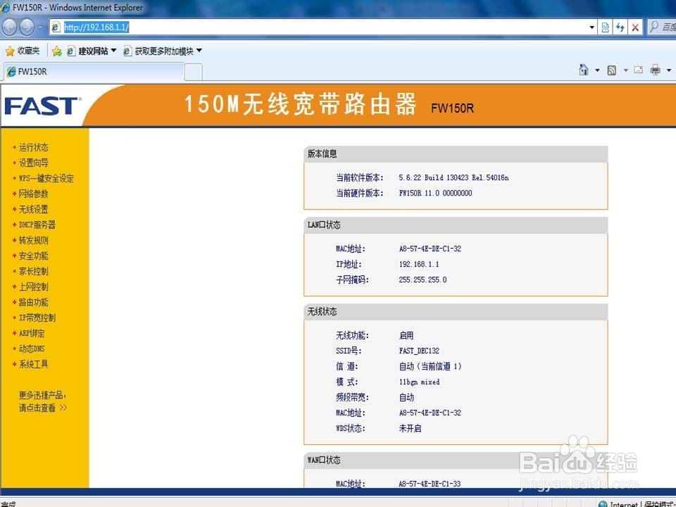Expand the Print dropdown arrow
Image resolution: width=676 pixels, height=507 pixels.
[669, 70]
